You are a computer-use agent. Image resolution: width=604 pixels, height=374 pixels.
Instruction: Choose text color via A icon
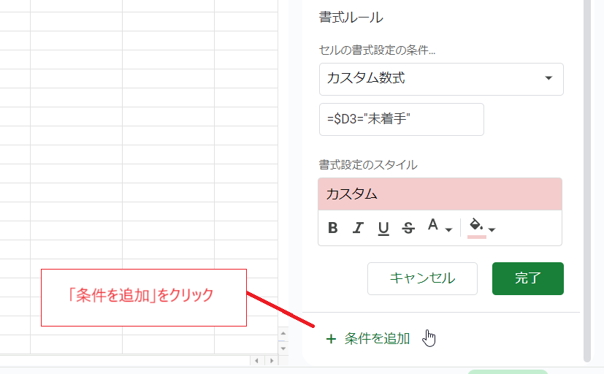click(433, 224)
